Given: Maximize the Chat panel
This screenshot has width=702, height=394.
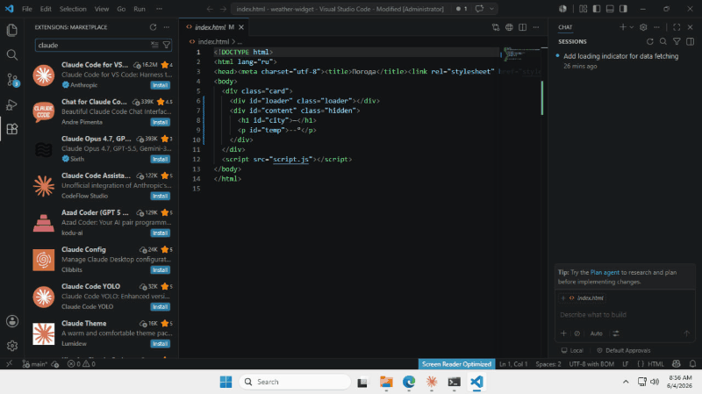Looking at the screenshot, I should tap(677, 27).
